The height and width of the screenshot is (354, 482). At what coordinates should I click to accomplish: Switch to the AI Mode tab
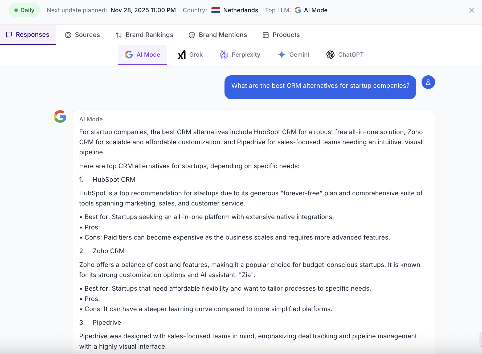pyautogui.click(x=142, y=55)
